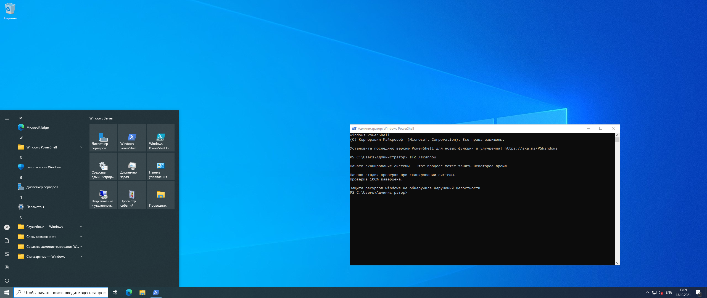Click Show Desktop sliver at taskbar edge
Image resolution: width=707 pixels, height=298 pixels.
[x=706, y=292]
